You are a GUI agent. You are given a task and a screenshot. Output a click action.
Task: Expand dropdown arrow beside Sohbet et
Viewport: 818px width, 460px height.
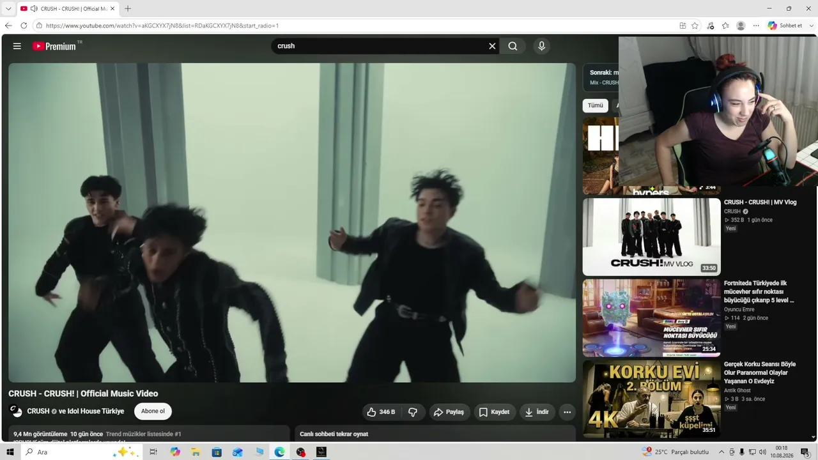(x=812, y=26)
